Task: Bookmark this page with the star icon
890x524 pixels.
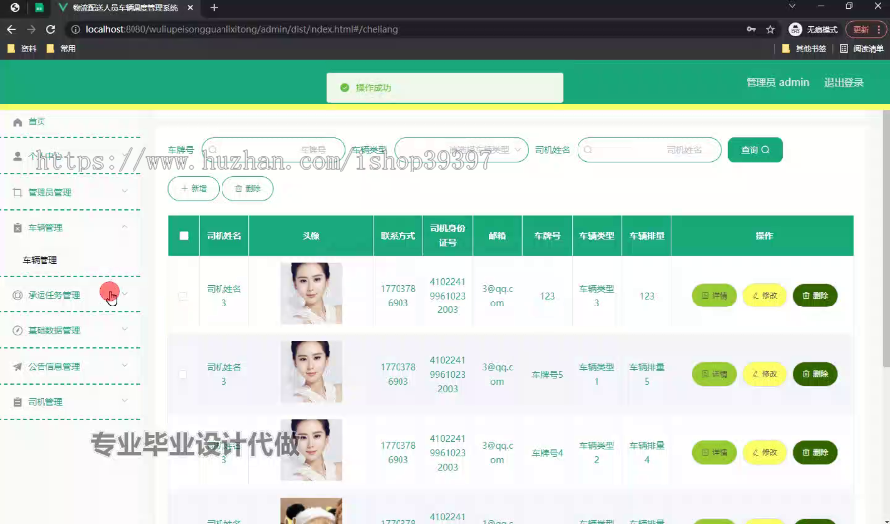Action: point(770,29)
